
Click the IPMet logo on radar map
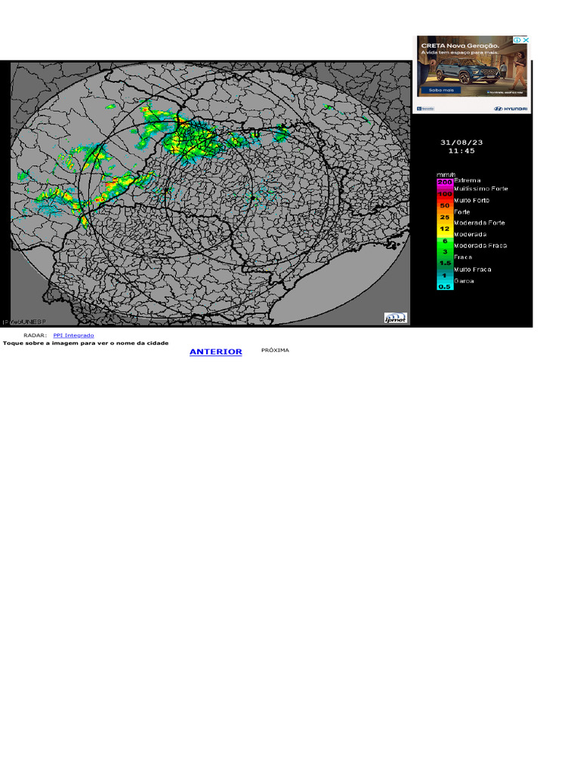click(x=396, y=318)
